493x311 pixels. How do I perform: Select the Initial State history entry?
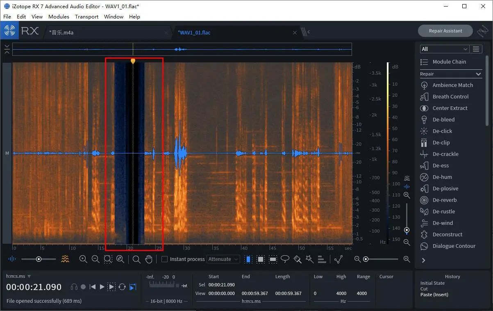click(432, 283)
